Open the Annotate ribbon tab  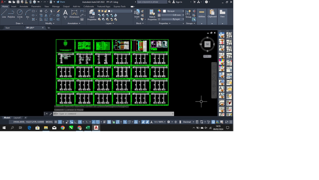(x=24, y=7)
